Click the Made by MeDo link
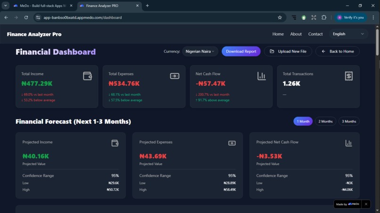The width and height of the screenshot is (380, 213). (347, 204)
